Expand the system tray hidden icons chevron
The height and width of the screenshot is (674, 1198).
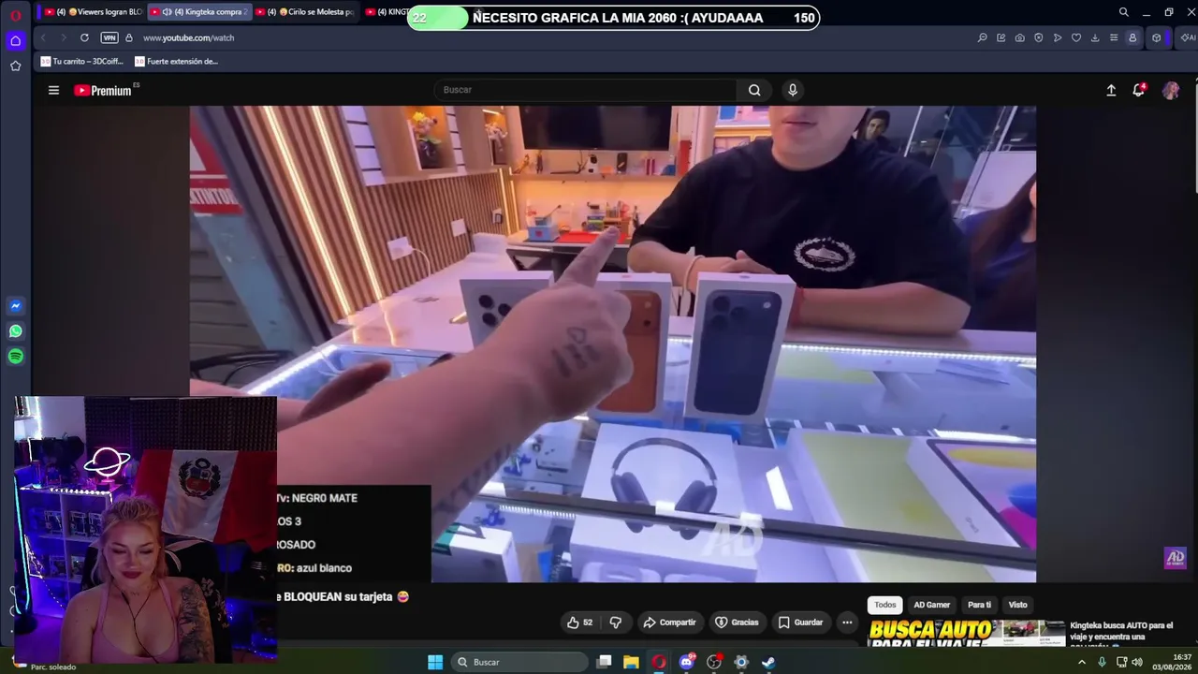[x=1082, y=662]
